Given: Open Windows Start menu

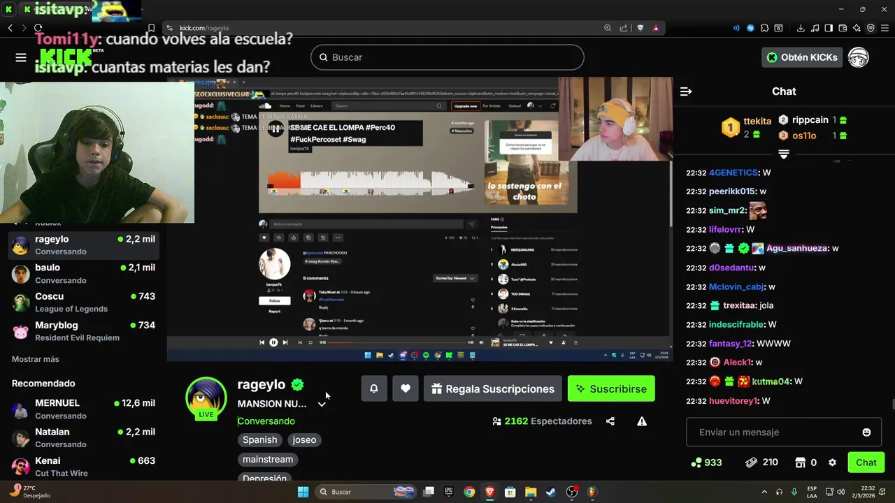Looking at the screenshot, I should [303, 492].
